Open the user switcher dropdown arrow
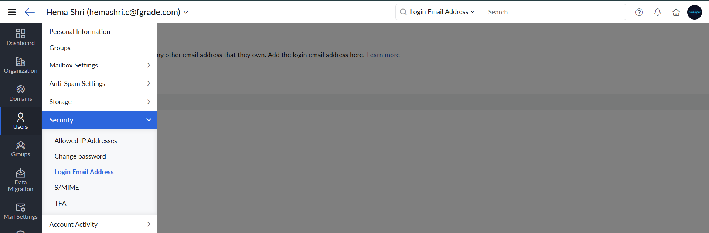709x233 pixels. [x=186, y=12]
